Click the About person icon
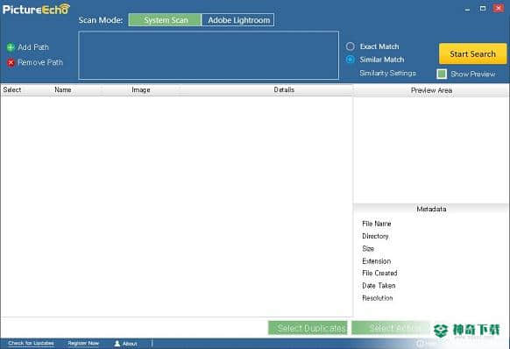This screenshot has height=349, width=510. coord(117,343)
